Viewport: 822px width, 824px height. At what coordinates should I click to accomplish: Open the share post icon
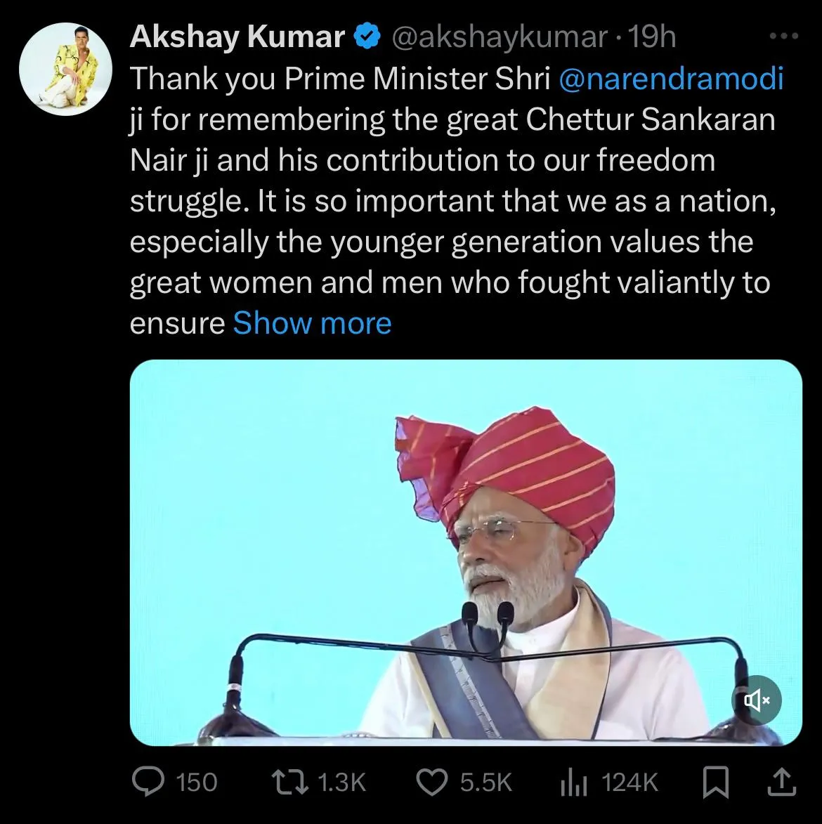(783, 781)
